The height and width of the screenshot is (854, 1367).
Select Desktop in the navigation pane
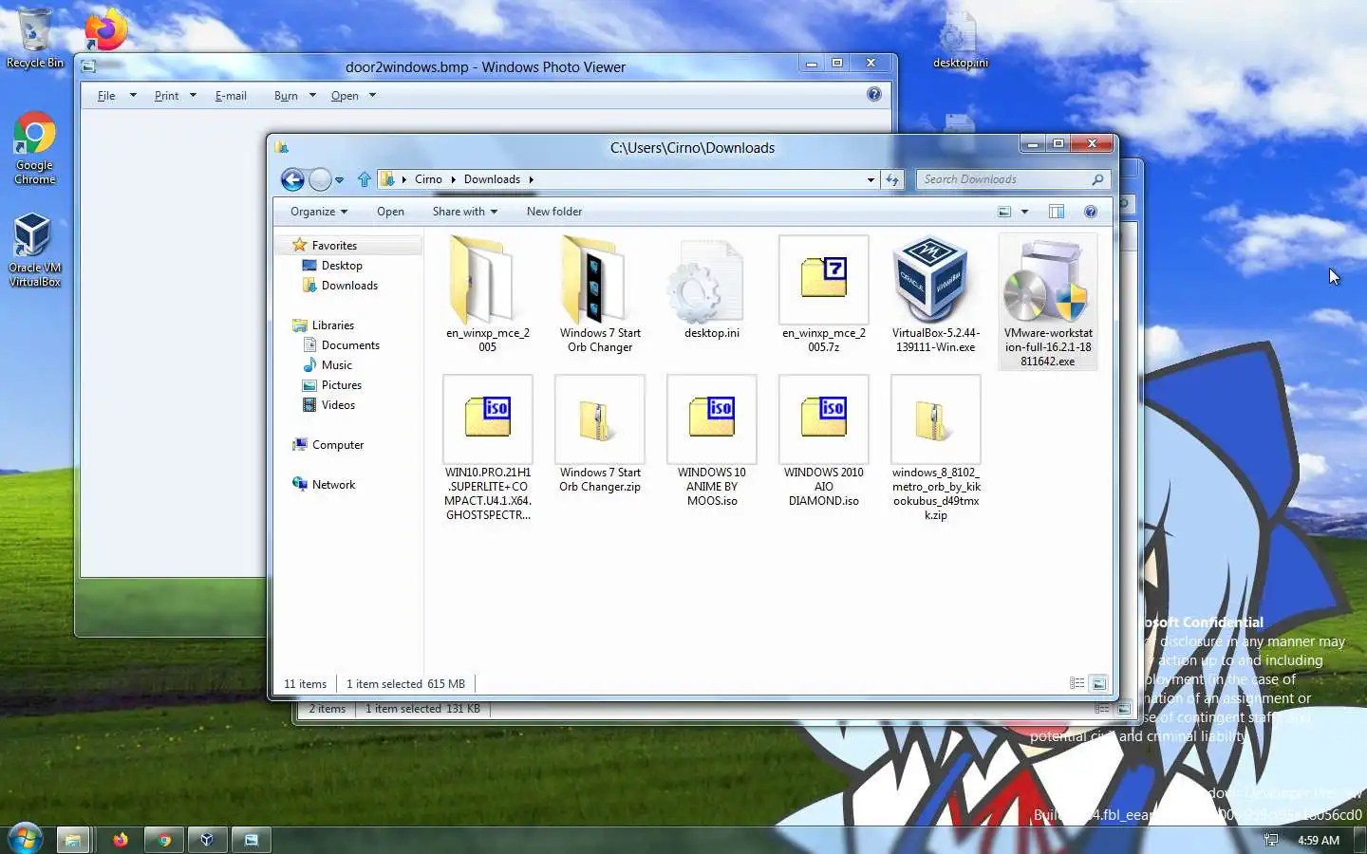click(342, 266)
